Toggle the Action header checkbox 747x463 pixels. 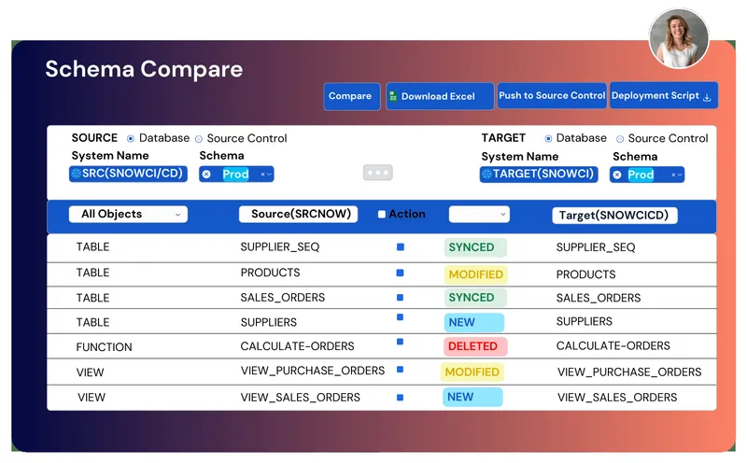[382, 215]
